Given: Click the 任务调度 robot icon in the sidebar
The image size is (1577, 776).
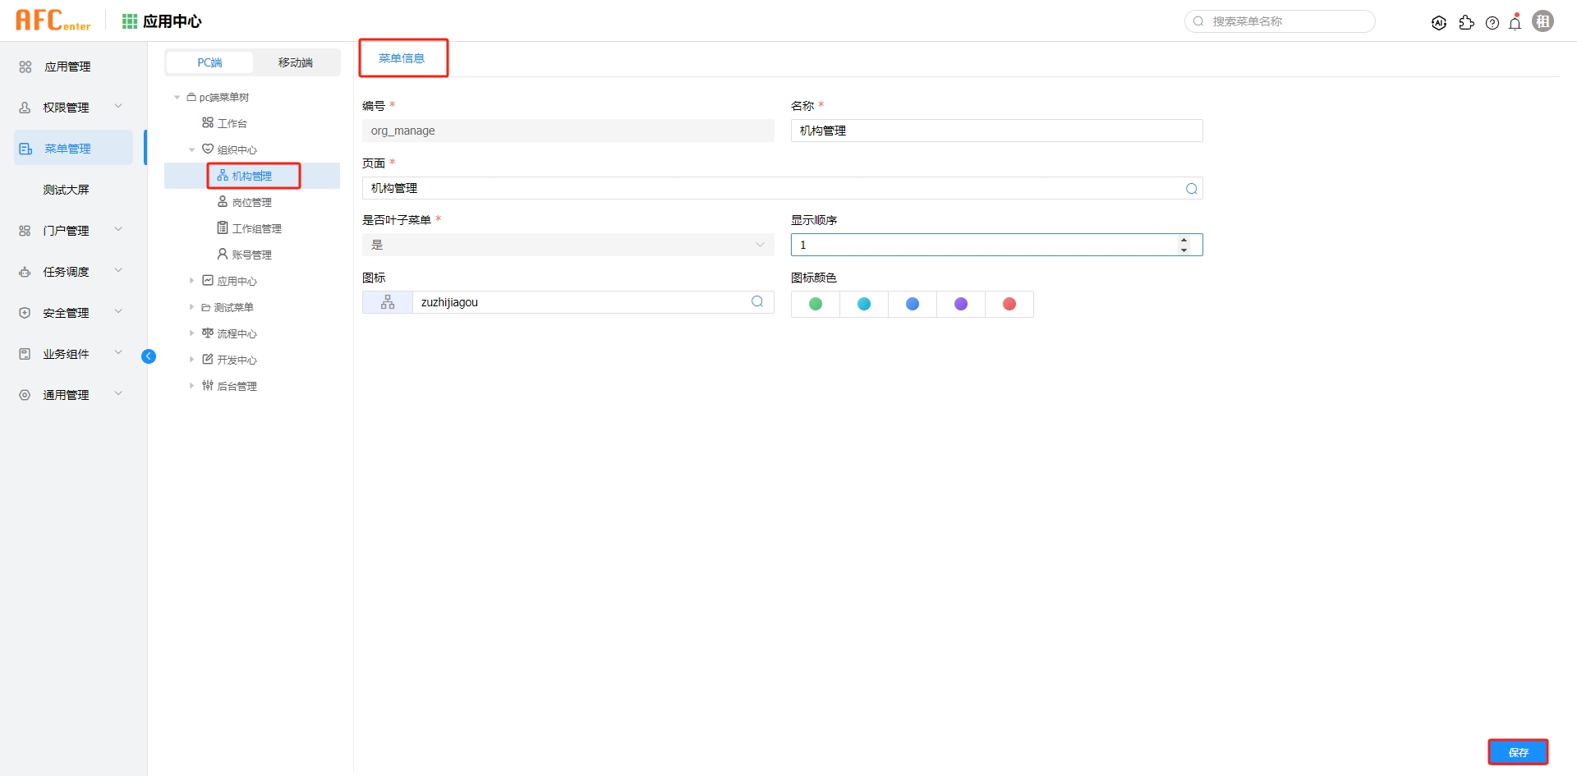Looking at the screenshot, I should click(x=24, y=272).
